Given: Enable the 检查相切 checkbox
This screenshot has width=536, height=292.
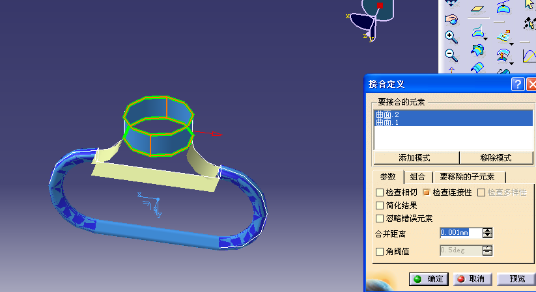Looking at the screenshot, I should [380, 192].
